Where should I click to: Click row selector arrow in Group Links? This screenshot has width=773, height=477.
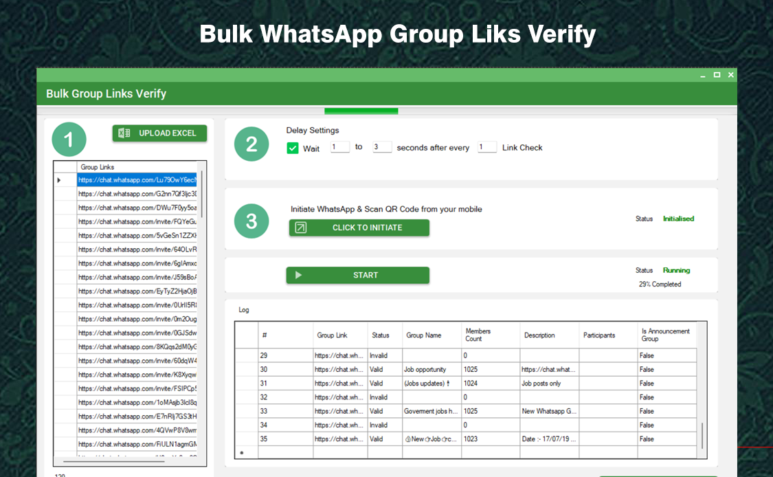pyautogui.click(x=59, y=180)
